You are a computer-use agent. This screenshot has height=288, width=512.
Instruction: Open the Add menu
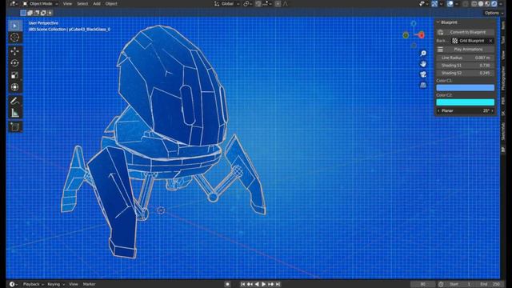click(x=97, y=3)
